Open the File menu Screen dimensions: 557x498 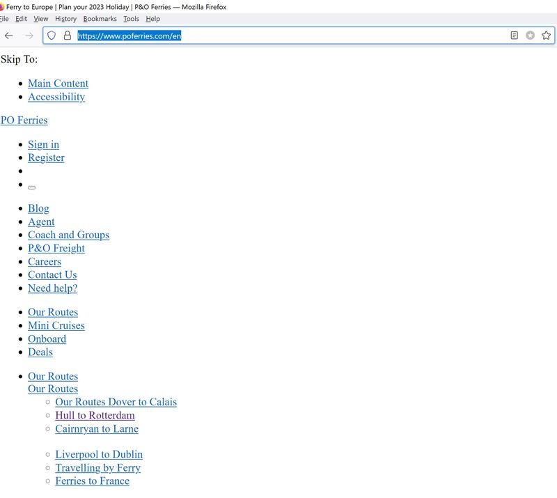pos(4,19)
